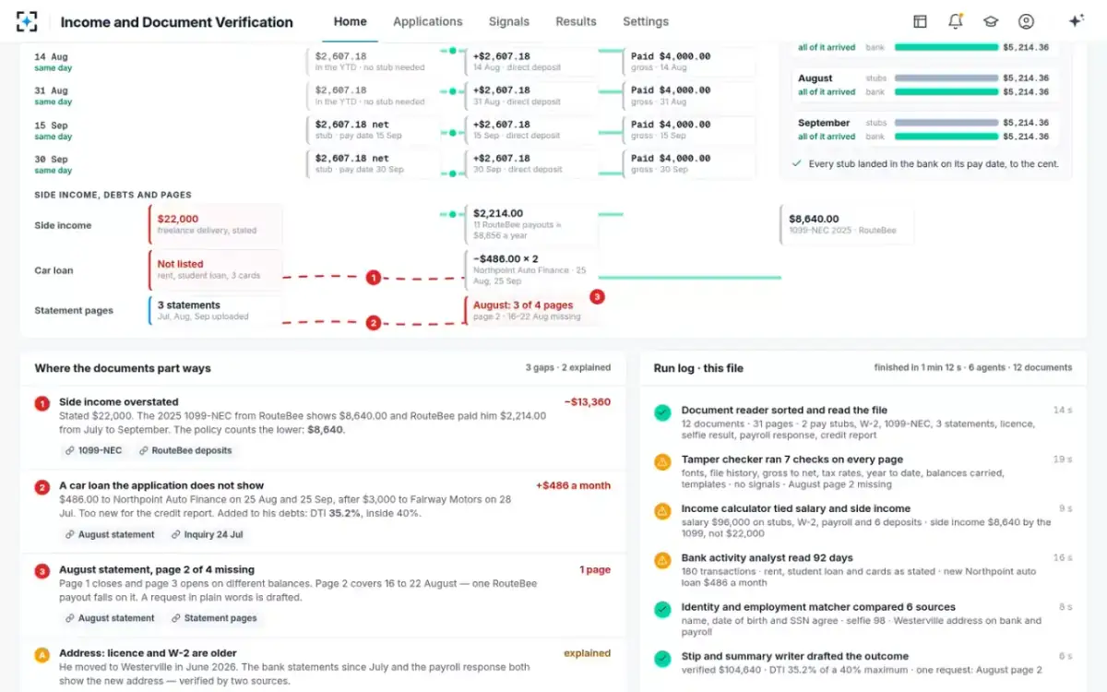Click the warning icon beside Tamper checker entry
This screenshot has width=1107, height=692.
662,461
